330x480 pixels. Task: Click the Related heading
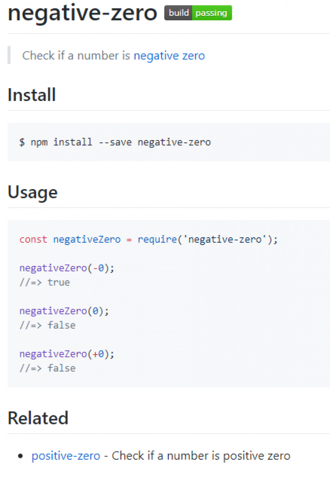pyautogui.click(x=38, y=418)
